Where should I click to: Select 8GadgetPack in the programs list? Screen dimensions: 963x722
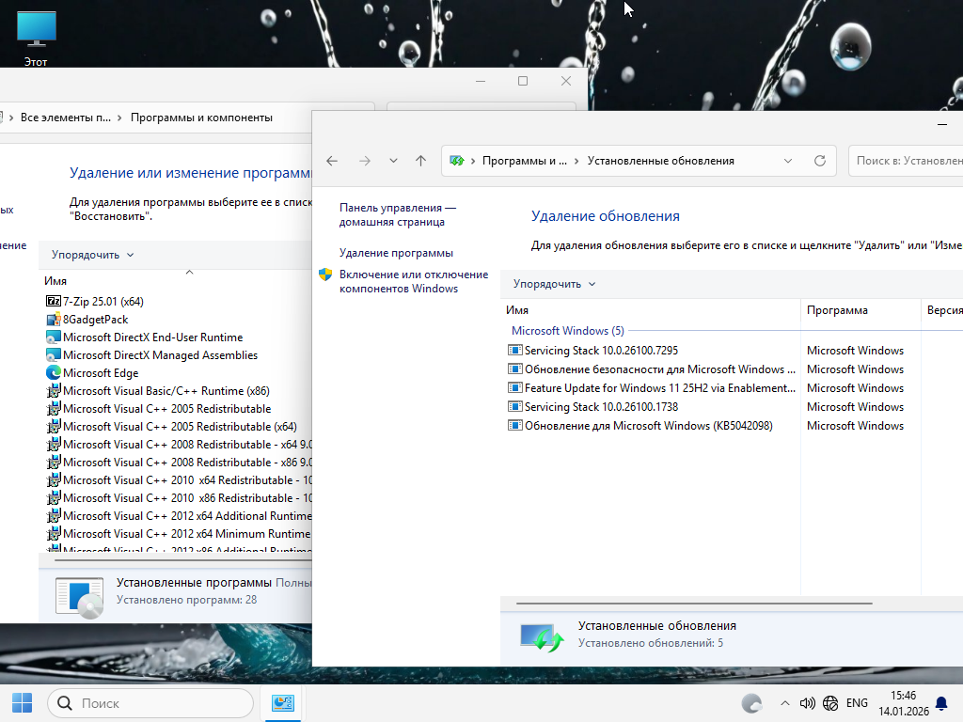[95, 320]
